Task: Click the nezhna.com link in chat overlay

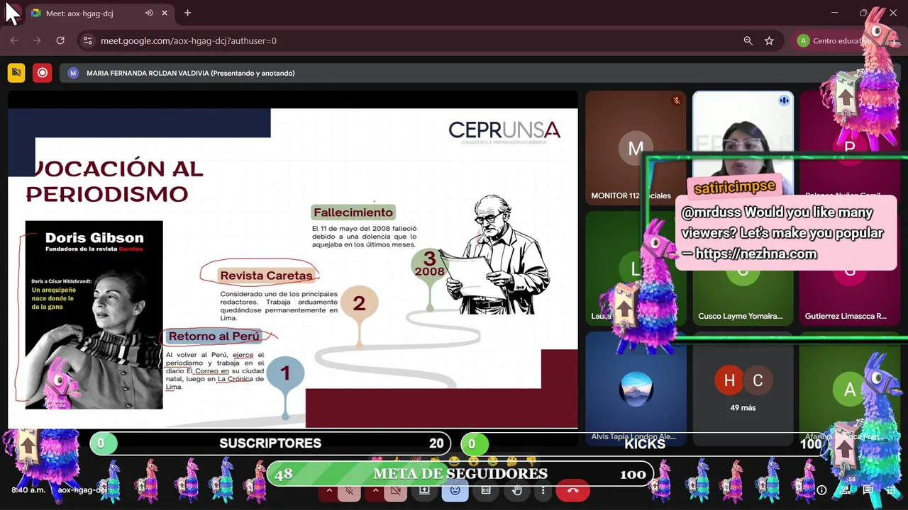Action: 755,254
